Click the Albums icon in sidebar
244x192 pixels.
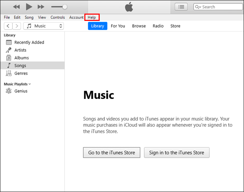tap(9, 58)
